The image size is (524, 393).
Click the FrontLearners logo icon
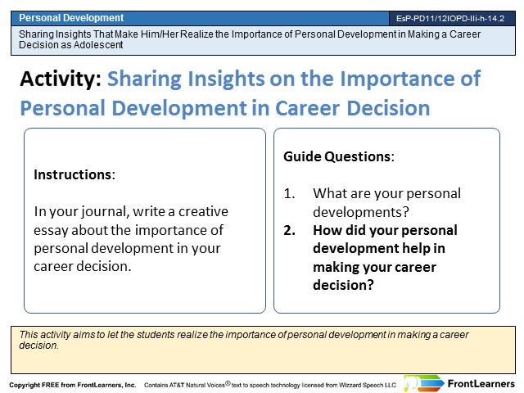(x=423, y=384)
